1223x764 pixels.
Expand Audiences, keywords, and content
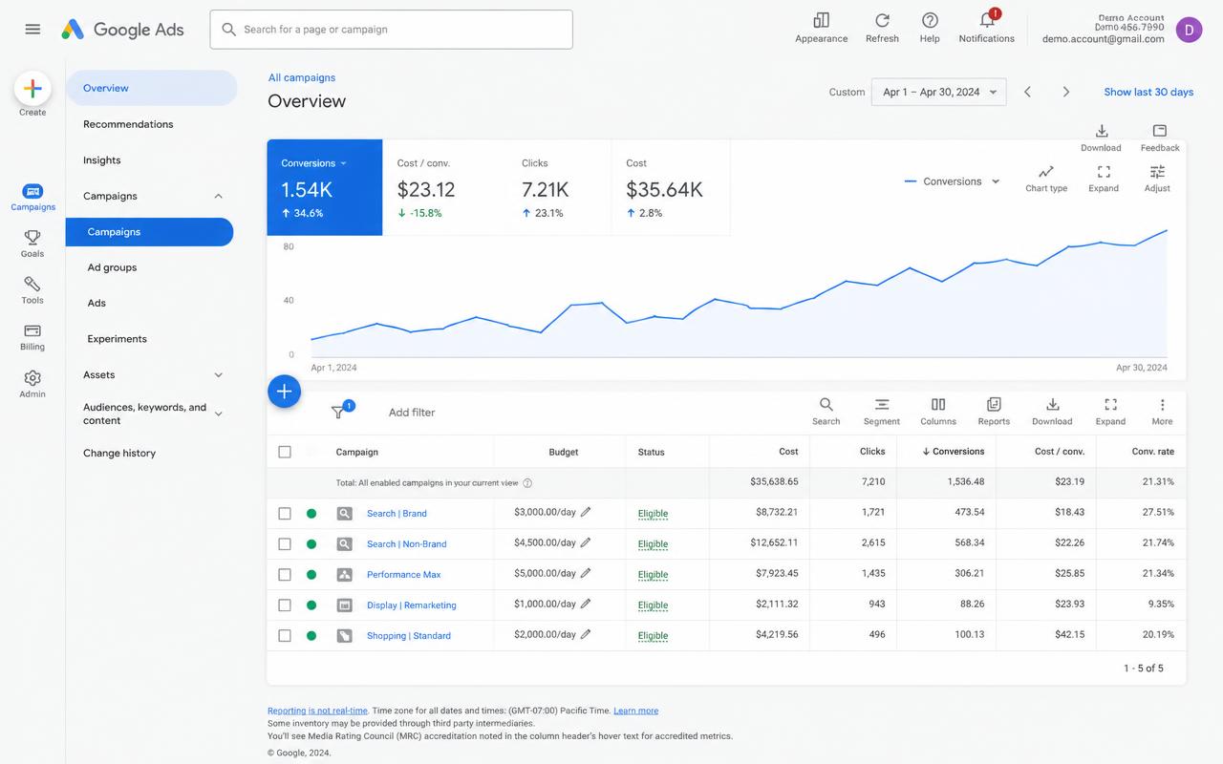(x=218, y=414)
